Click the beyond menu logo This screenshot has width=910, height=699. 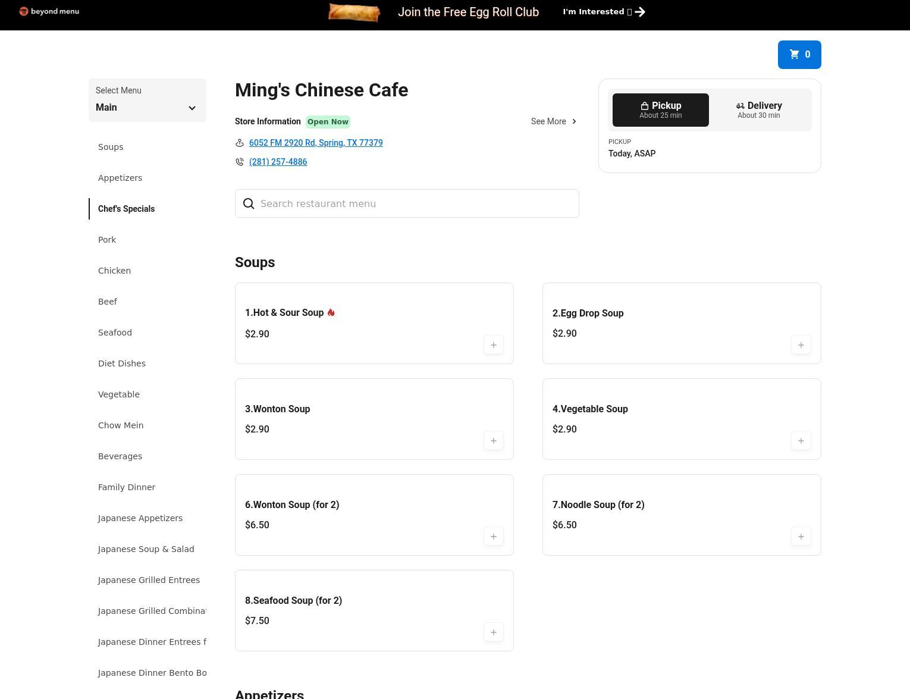pyautogui.click(x=49, y=11)
